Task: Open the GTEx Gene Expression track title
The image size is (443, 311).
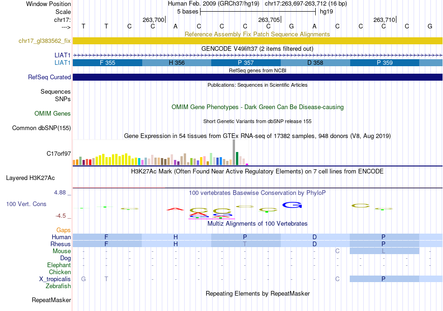Action: 257,136
